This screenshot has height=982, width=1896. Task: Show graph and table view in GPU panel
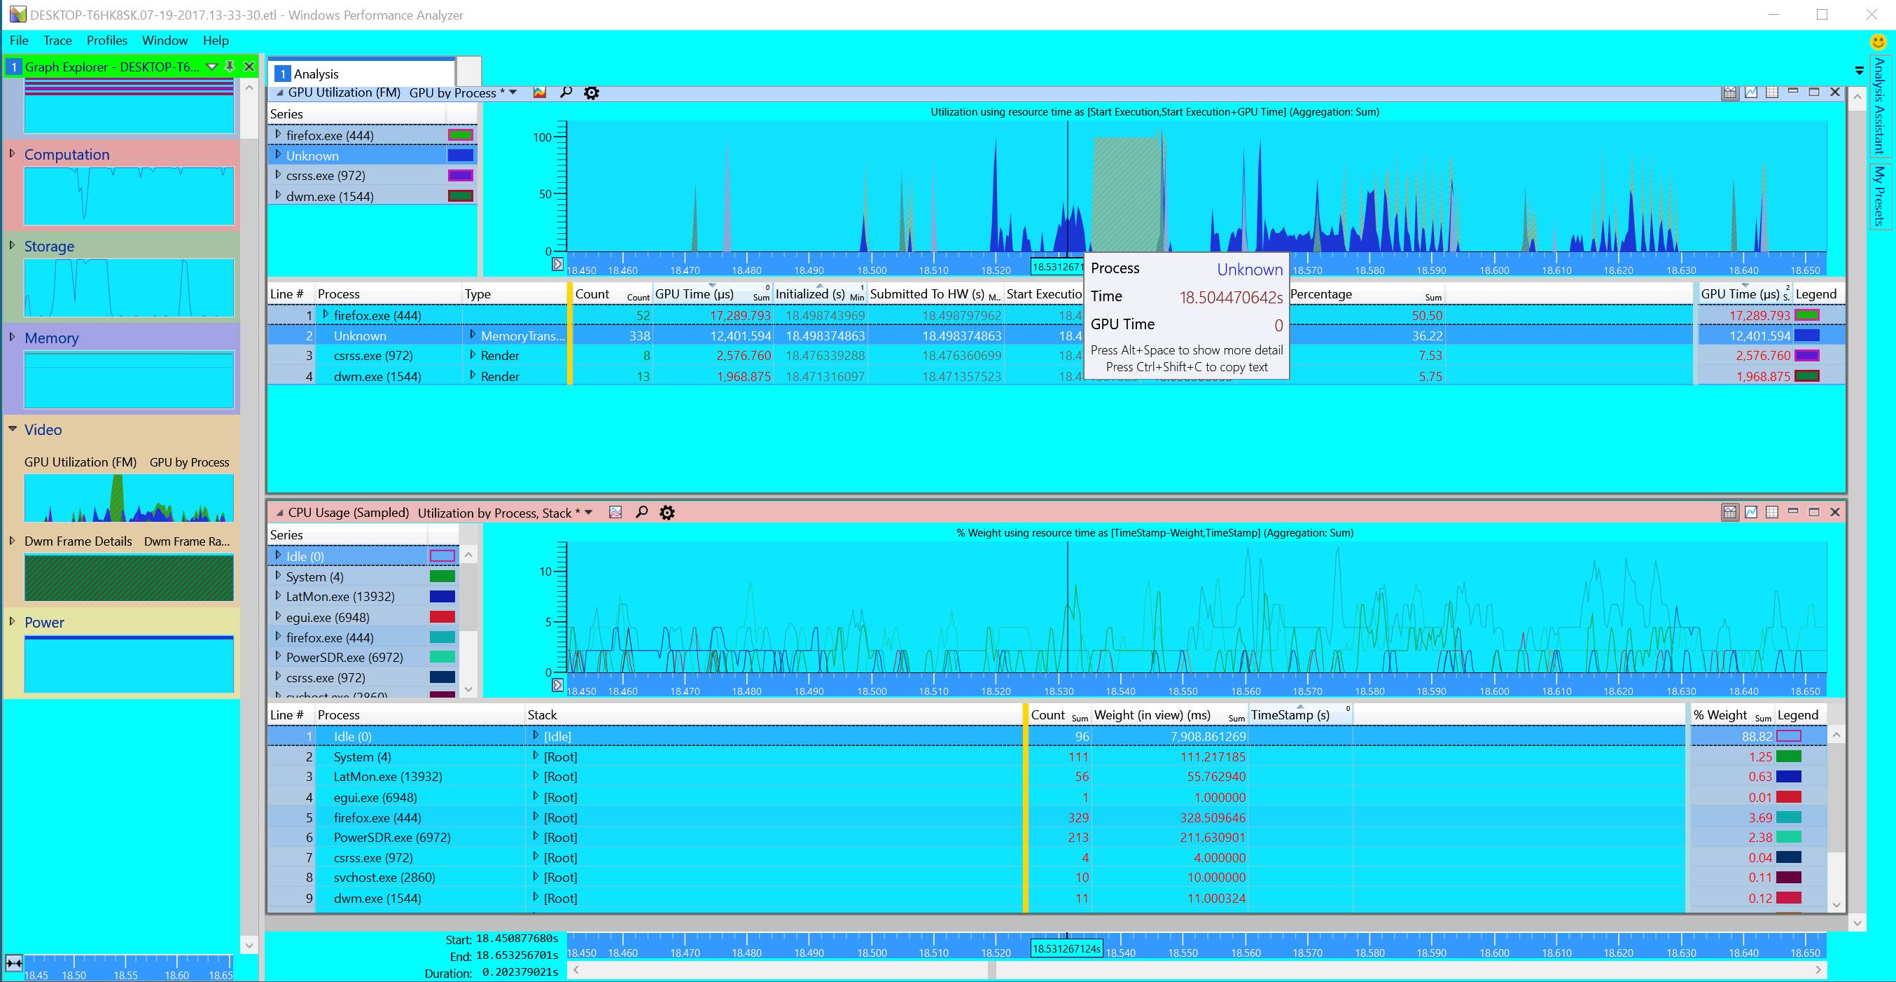(1729, 92)
